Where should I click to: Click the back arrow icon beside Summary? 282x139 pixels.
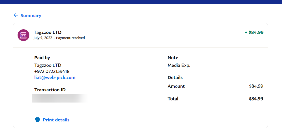[x=16, y=15]
